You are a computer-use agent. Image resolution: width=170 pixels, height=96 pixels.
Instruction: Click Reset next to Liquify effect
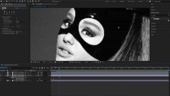click(17, 8)
